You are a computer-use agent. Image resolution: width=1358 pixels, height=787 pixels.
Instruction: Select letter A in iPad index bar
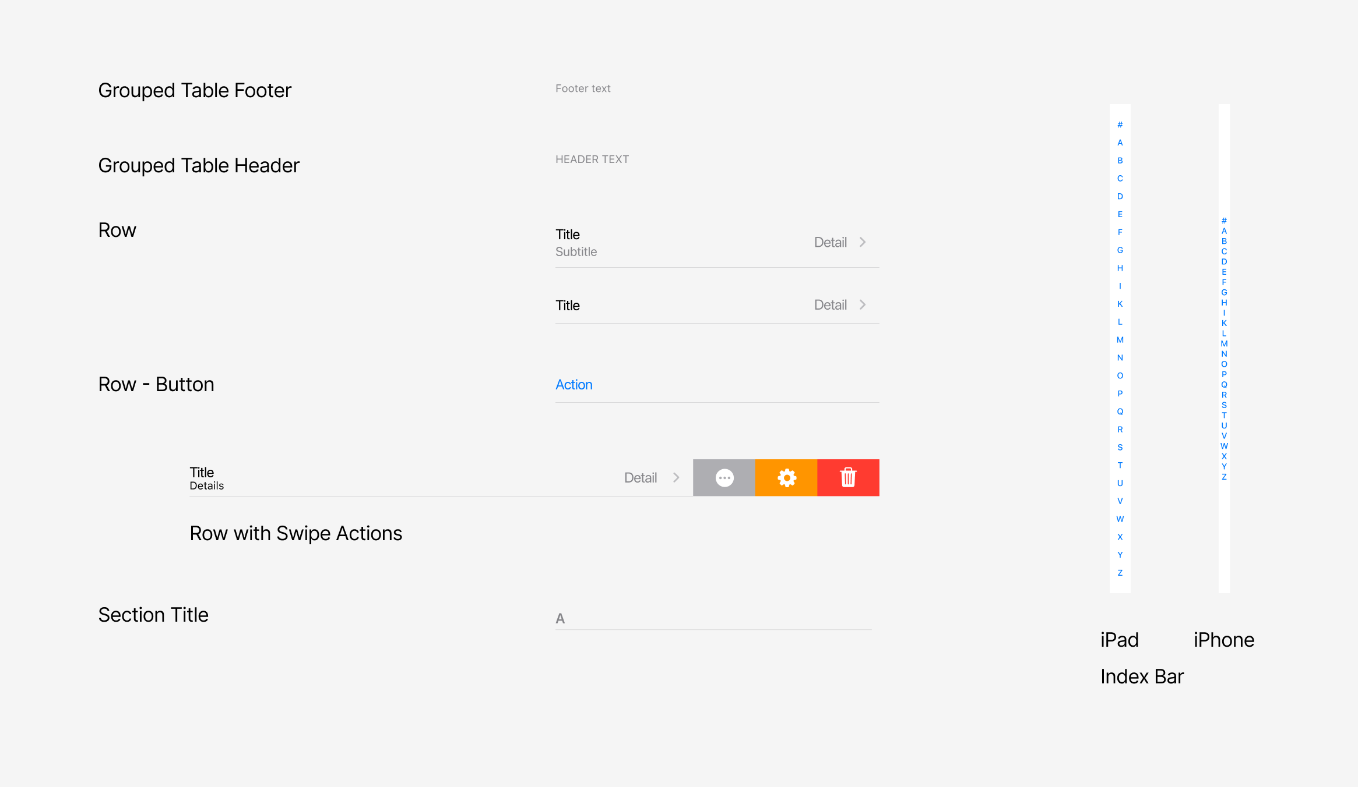tap(1120, 143)
